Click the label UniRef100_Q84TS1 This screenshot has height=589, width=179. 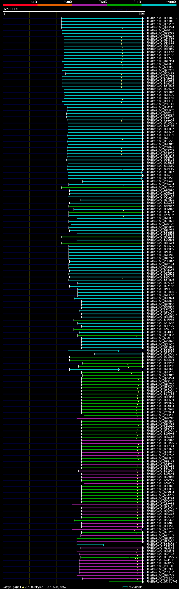[161, 465]
